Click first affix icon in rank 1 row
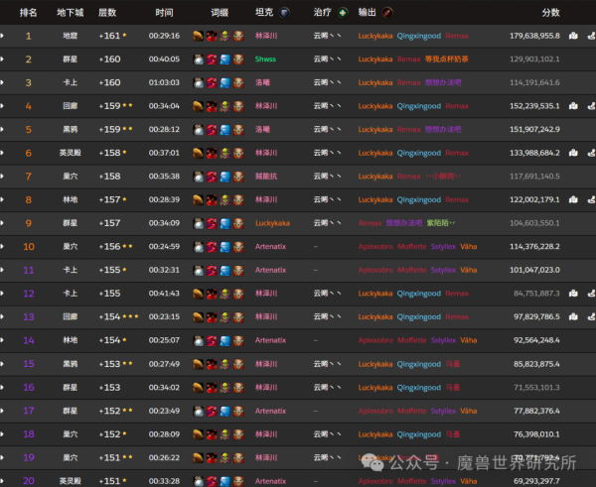Image resolution: width=596 pixels, height=487 pixels. (199, 36)
